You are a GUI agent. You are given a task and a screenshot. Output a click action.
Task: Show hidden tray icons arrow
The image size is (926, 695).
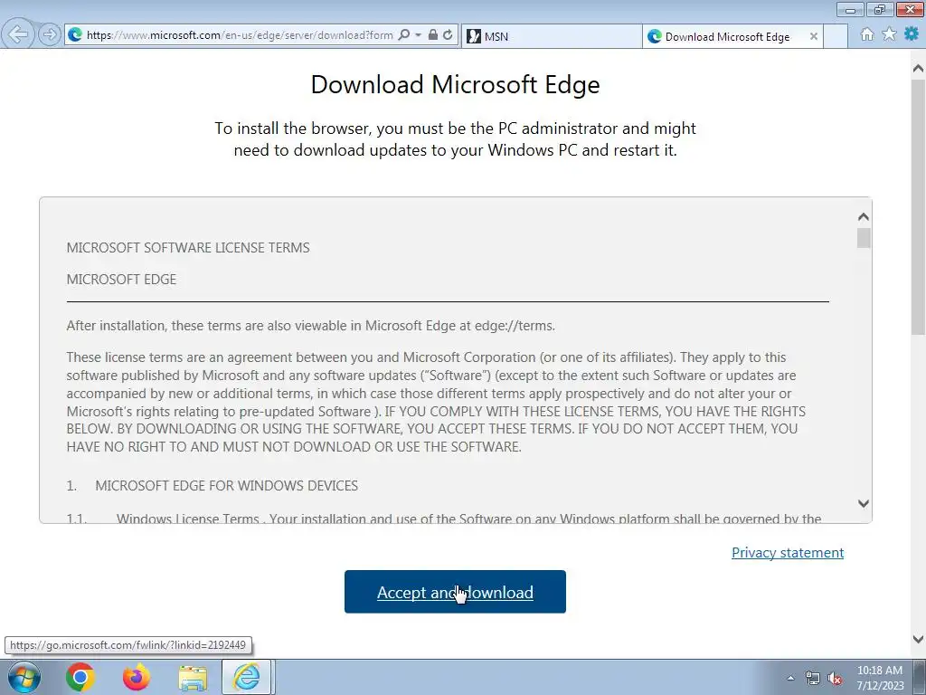pyautogui.click(x=790, y=678)
